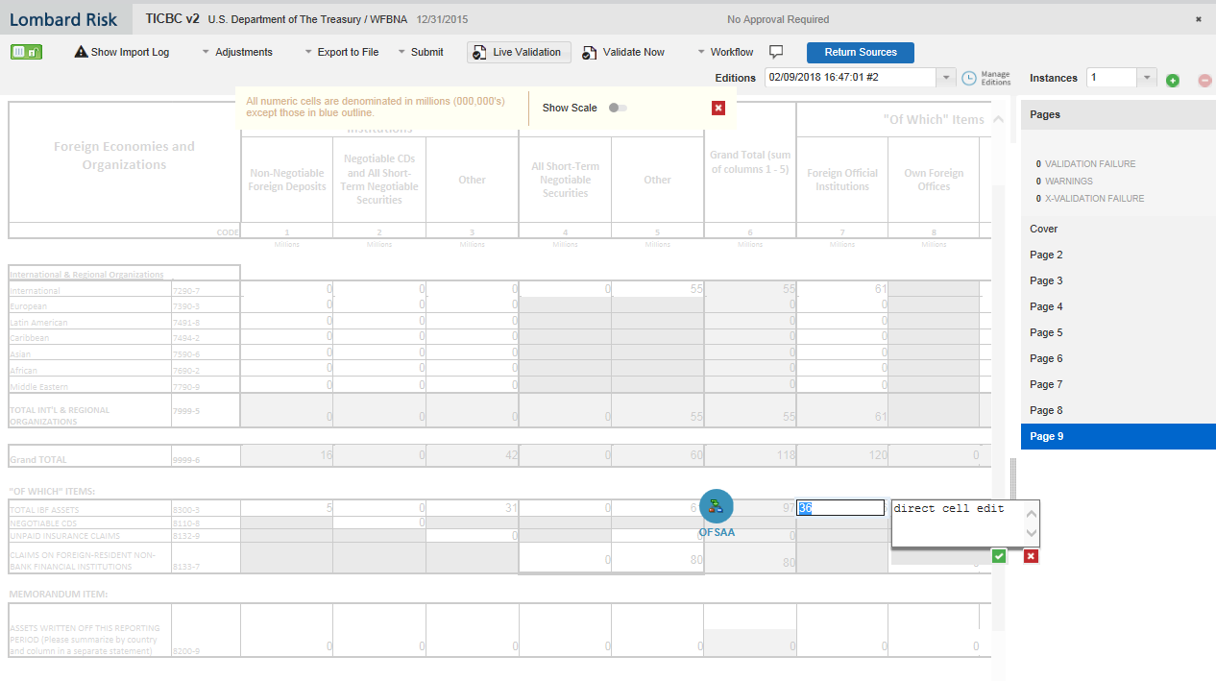Navigate to Page 6

pyautogui.click(x=1118, y=358)
